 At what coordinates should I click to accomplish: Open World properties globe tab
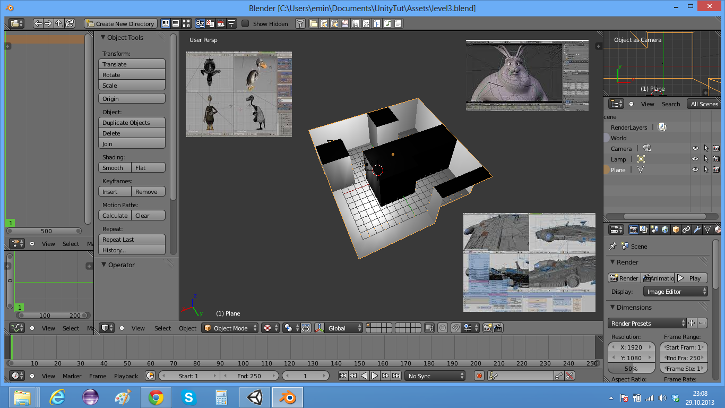665,229
